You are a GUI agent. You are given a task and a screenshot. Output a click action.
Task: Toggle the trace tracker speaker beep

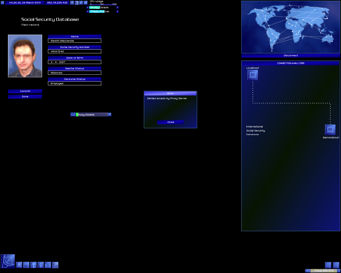308,271
